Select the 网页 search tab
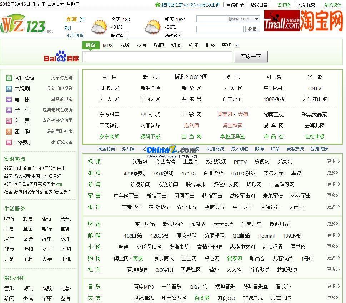346x303 pixels. coord(91,45)
